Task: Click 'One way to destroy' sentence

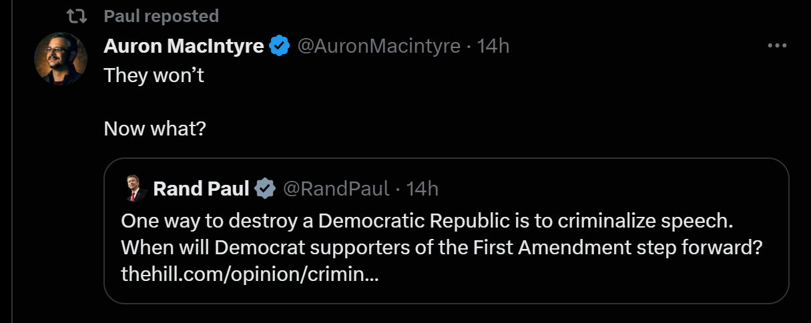Action: 427,220
